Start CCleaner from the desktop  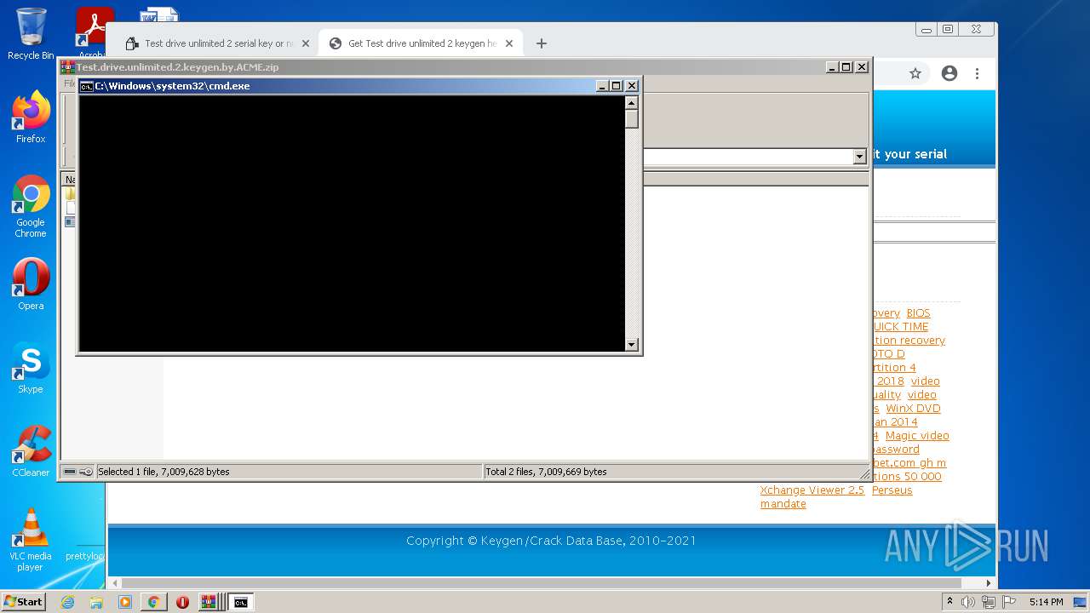31,451
